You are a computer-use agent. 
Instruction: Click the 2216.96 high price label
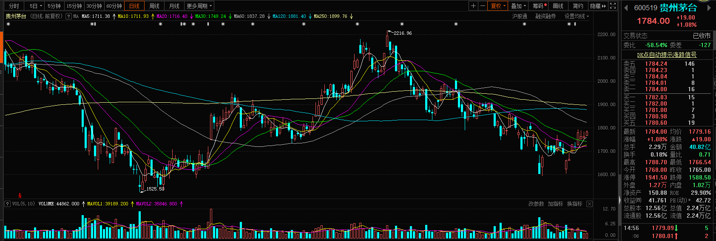402,33
